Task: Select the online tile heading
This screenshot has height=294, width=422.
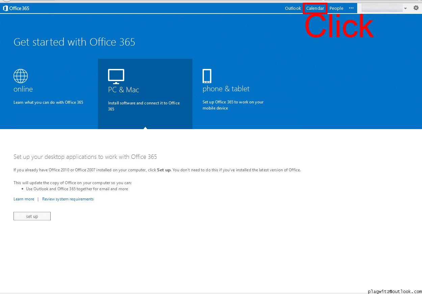Action: tap(23, 89)
